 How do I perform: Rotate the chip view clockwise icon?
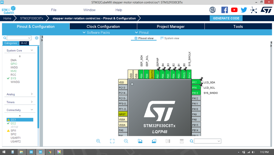pos(140,141)
